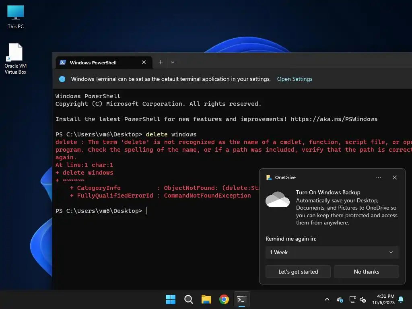
Task: Close the Windows PowerShell tab
Action: pos(144,62)
